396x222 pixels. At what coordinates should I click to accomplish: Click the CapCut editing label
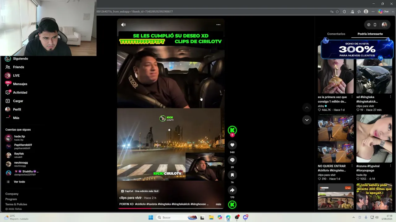coord(140,191)
